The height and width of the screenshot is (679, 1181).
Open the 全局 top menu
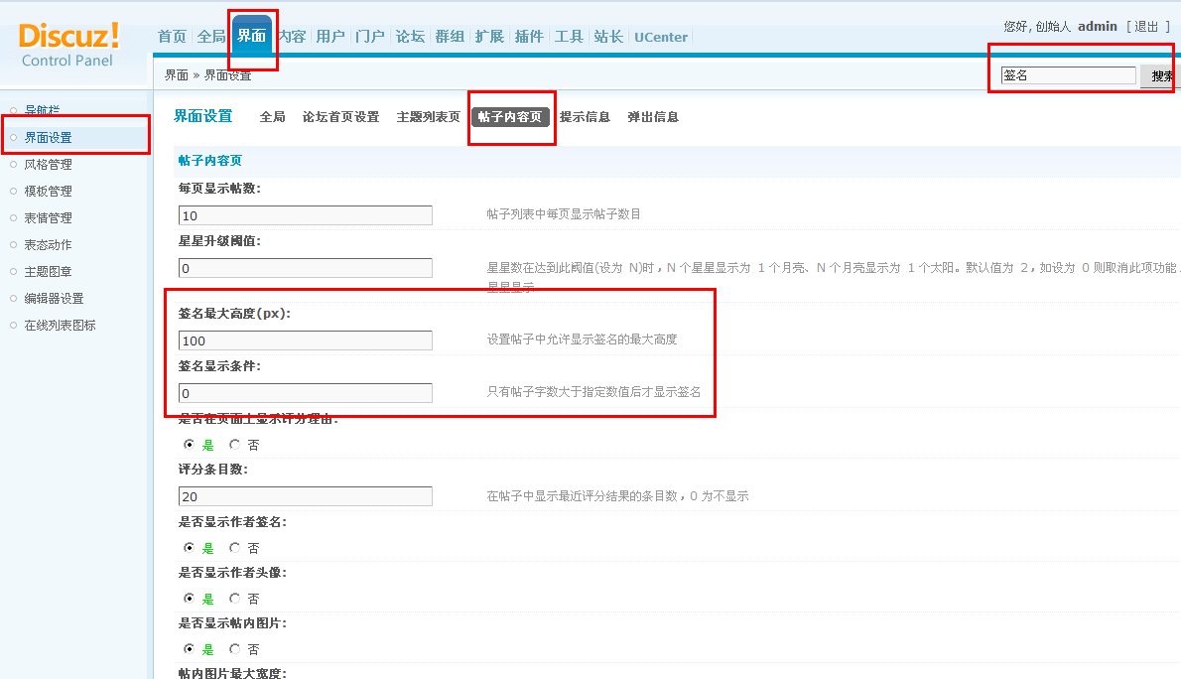(210, 36)
